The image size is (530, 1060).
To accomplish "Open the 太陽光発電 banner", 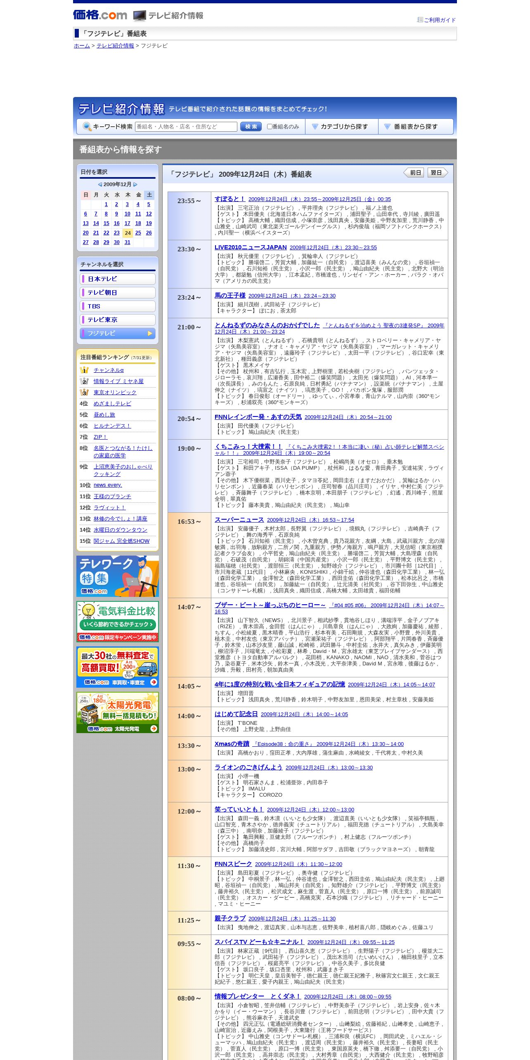I will [118, 712].
